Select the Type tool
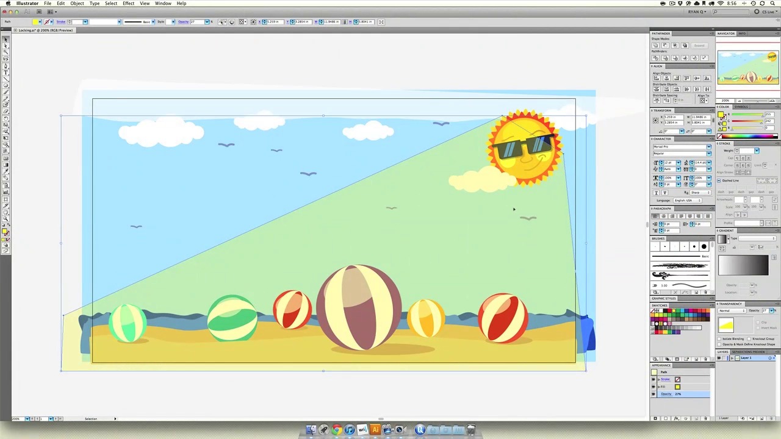781x439 pixels. pos(6,71)
